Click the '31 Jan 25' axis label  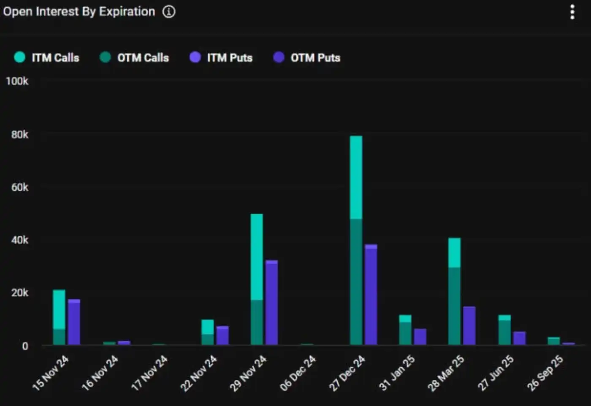(397, 373)
